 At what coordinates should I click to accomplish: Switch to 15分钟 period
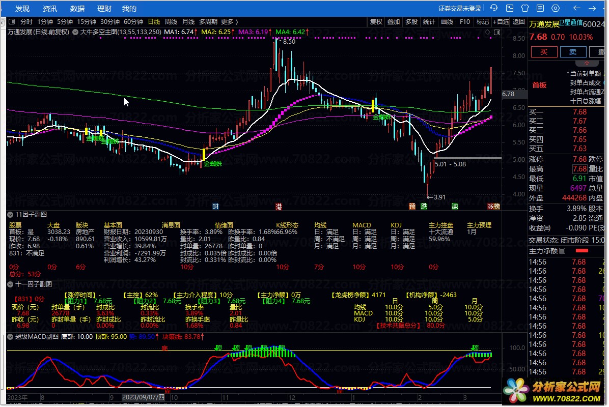(87, 22)
